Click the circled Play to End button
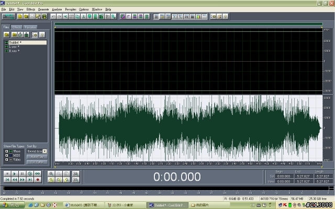Screen dimensions: 335x209 [x=30, y=173]
